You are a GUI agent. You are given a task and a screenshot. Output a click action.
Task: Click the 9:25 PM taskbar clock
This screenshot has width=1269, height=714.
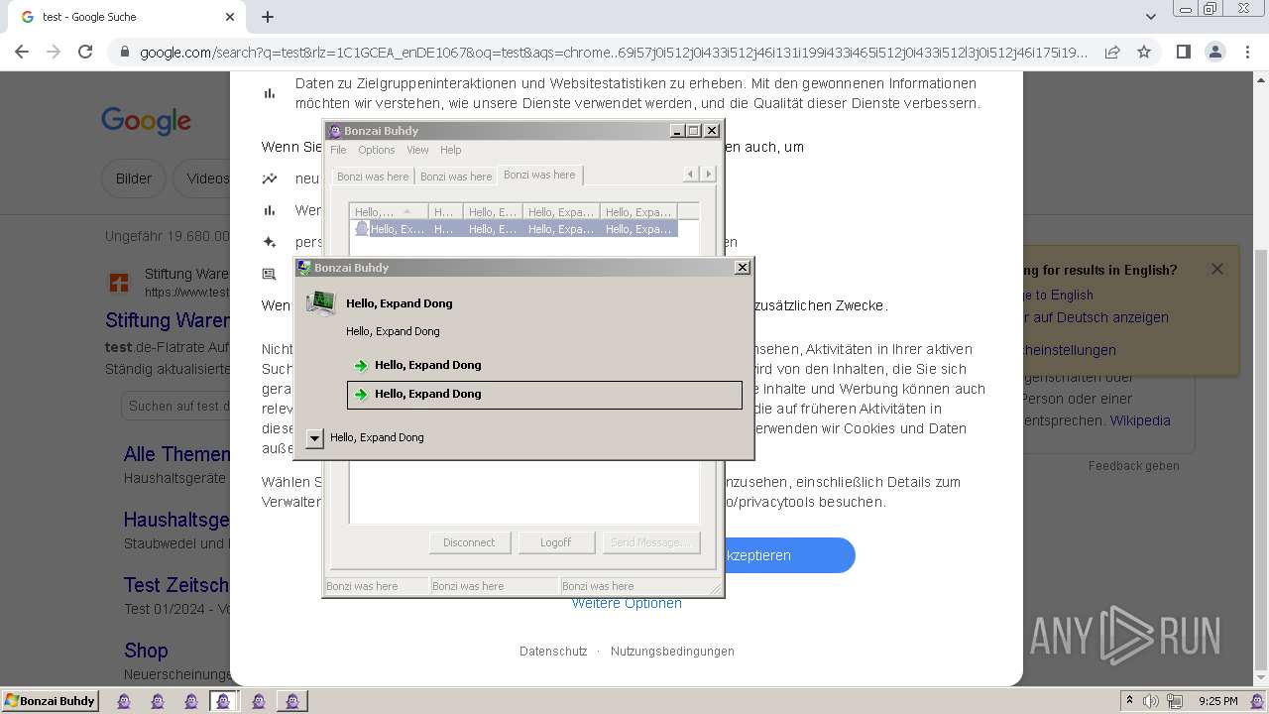[x=1218, y=701]
